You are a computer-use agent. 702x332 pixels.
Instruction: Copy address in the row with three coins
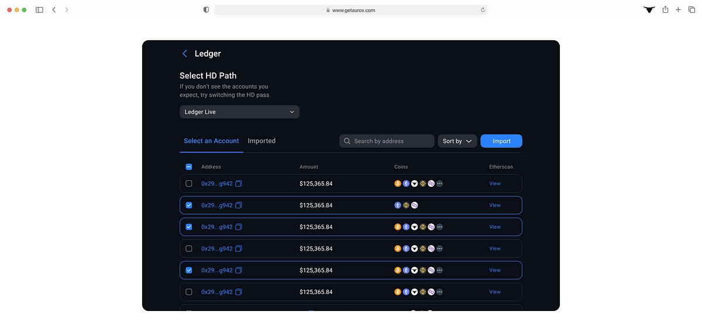point(239,205)
